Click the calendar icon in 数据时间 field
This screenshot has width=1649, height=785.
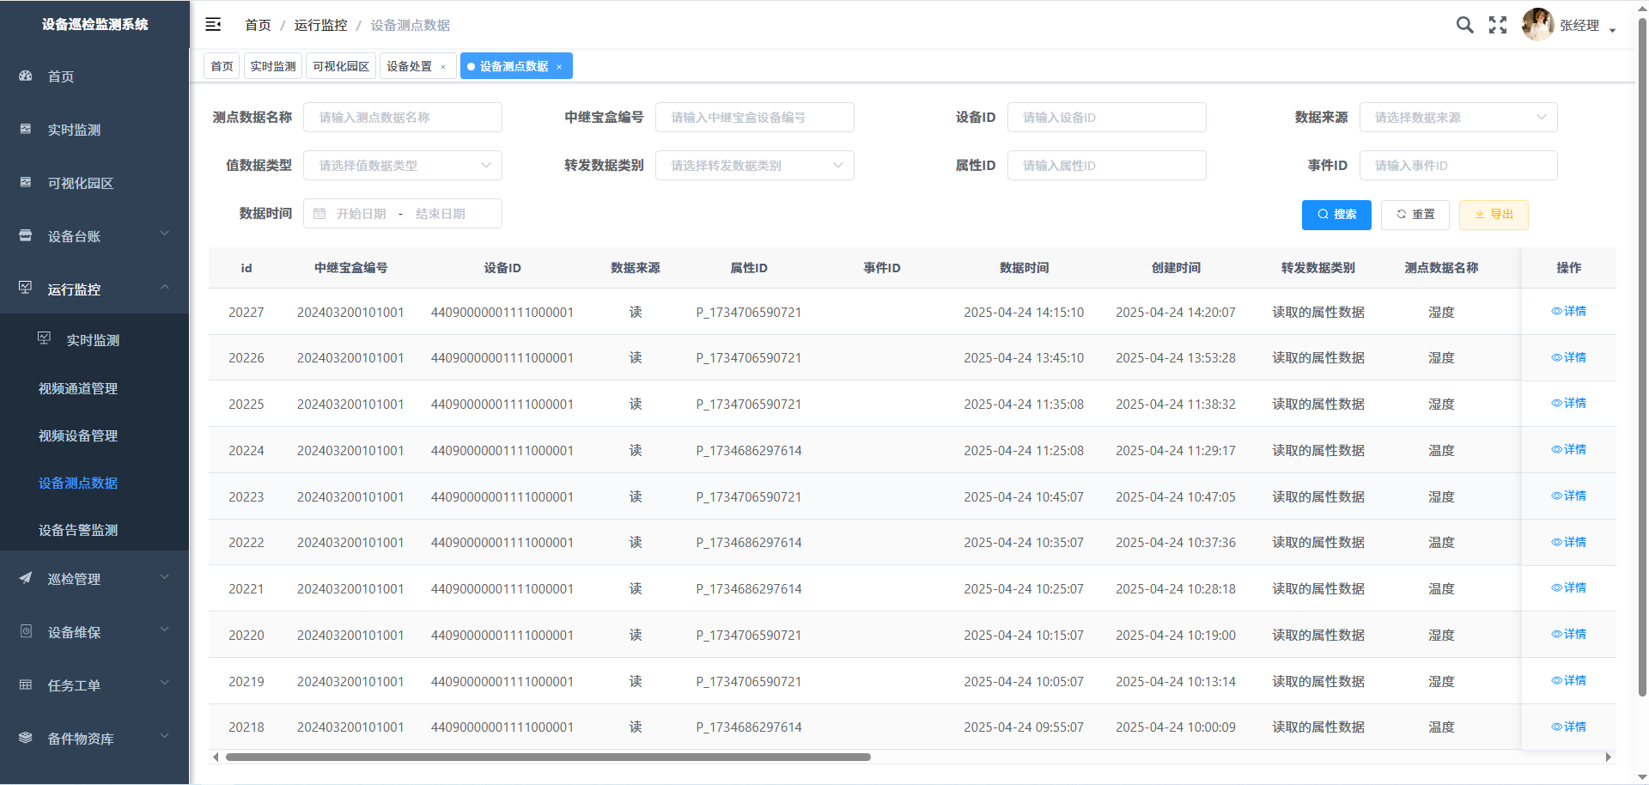319,214
